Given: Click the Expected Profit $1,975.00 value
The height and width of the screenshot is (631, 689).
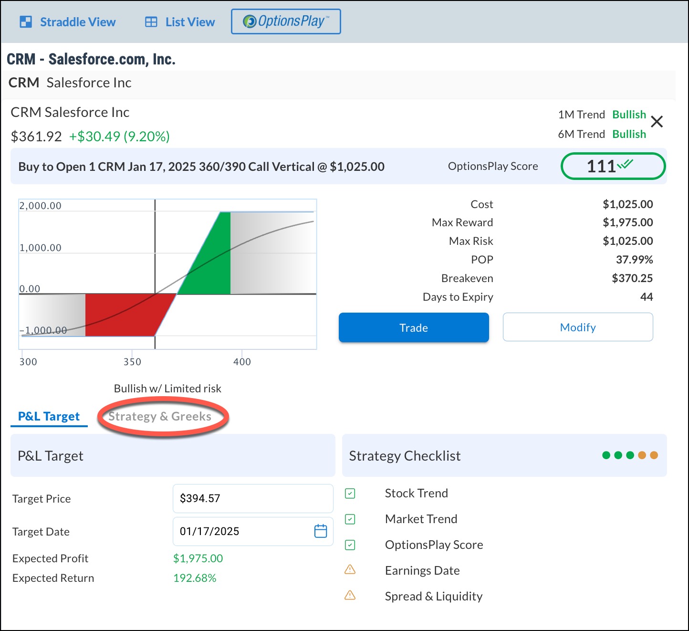Looking at the screenshot, I should (198, 558).
